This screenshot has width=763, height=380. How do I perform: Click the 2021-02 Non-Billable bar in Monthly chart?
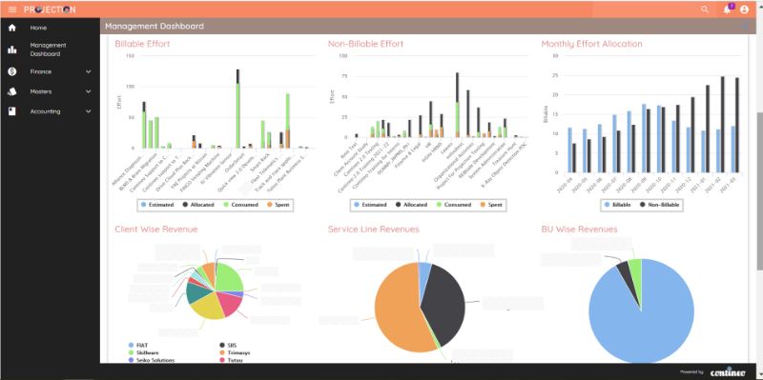(723, 125)
